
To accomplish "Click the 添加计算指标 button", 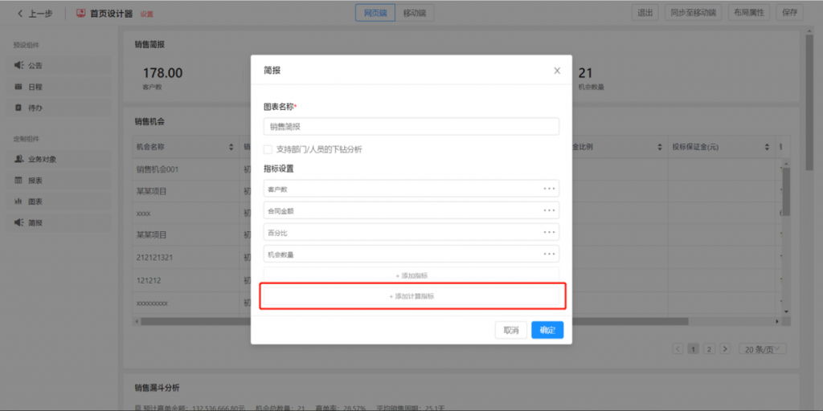I will (412, 296).
